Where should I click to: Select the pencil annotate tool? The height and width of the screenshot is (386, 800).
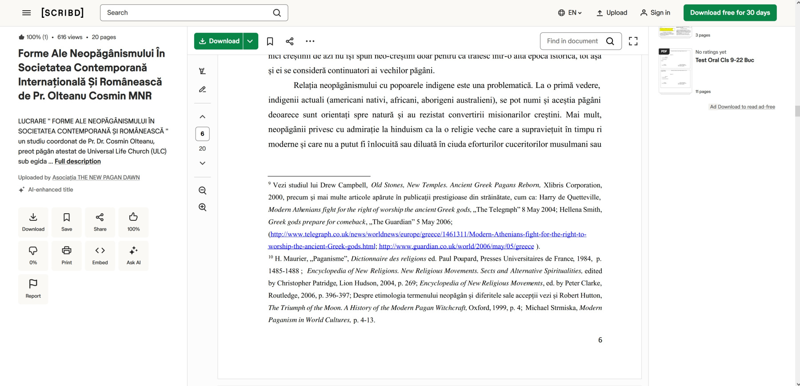point(202,89)
